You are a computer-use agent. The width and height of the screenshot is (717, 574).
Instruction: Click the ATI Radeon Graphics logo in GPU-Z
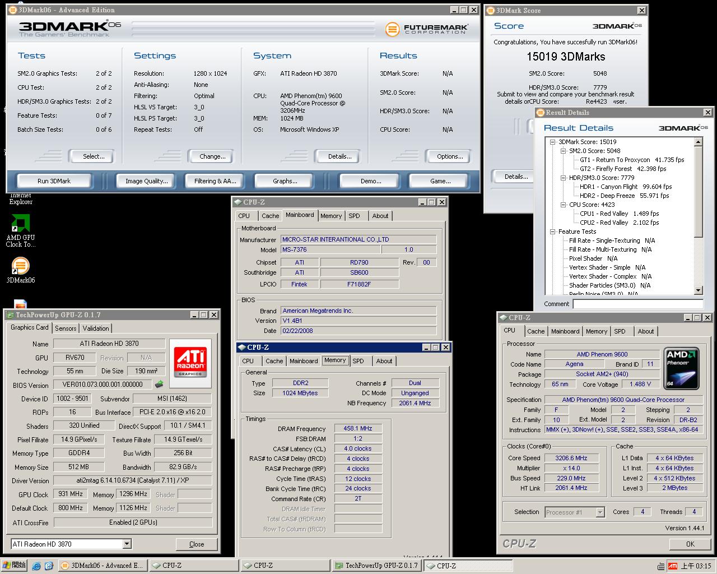click(x=190, y=362)
